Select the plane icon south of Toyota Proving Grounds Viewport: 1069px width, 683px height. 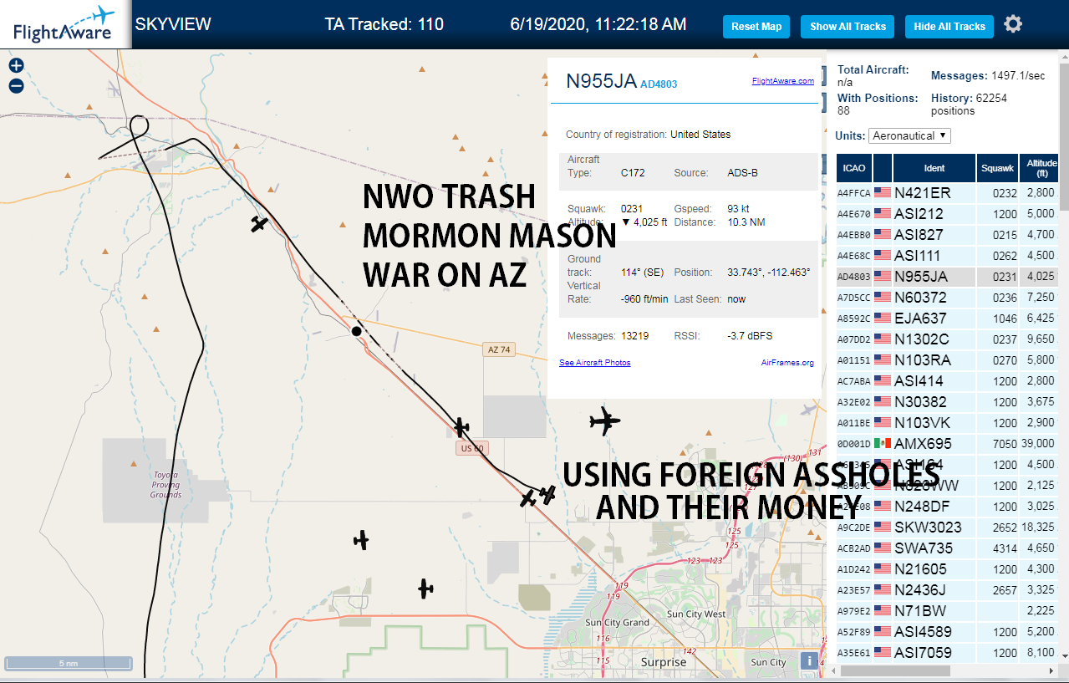pyautogui.click(x=361, y=540)
